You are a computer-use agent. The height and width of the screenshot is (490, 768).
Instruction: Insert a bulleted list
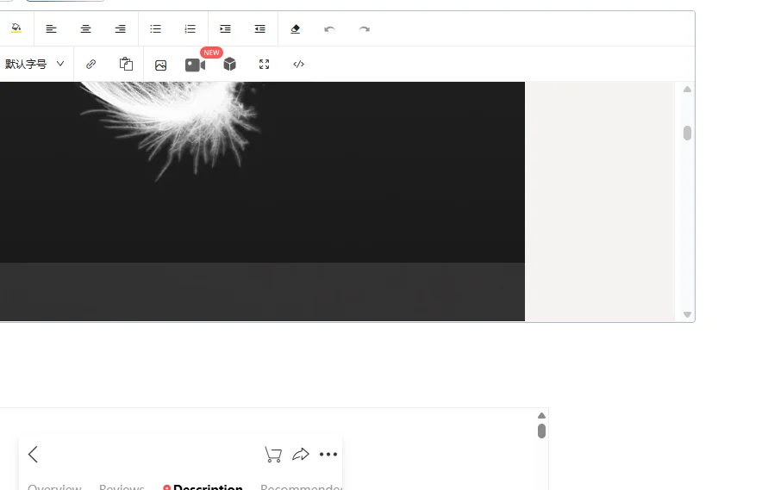155,29
